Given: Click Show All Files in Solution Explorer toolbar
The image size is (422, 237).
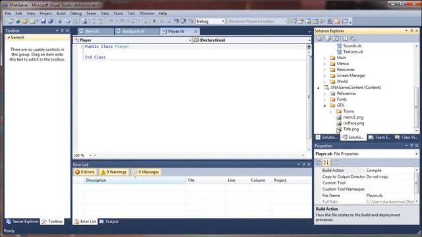Looking at the screenshot, I should 328,38.
